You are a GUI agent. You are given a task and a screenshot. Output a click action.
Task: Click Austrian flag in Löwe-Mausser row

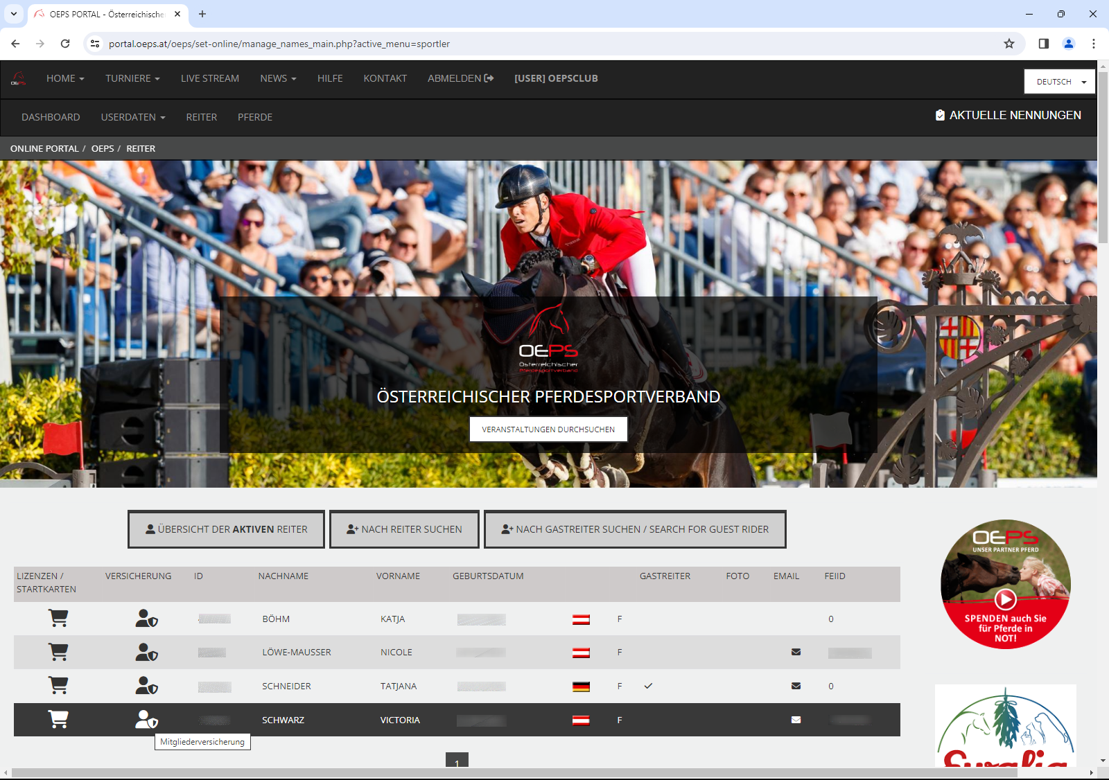point(581,653)
